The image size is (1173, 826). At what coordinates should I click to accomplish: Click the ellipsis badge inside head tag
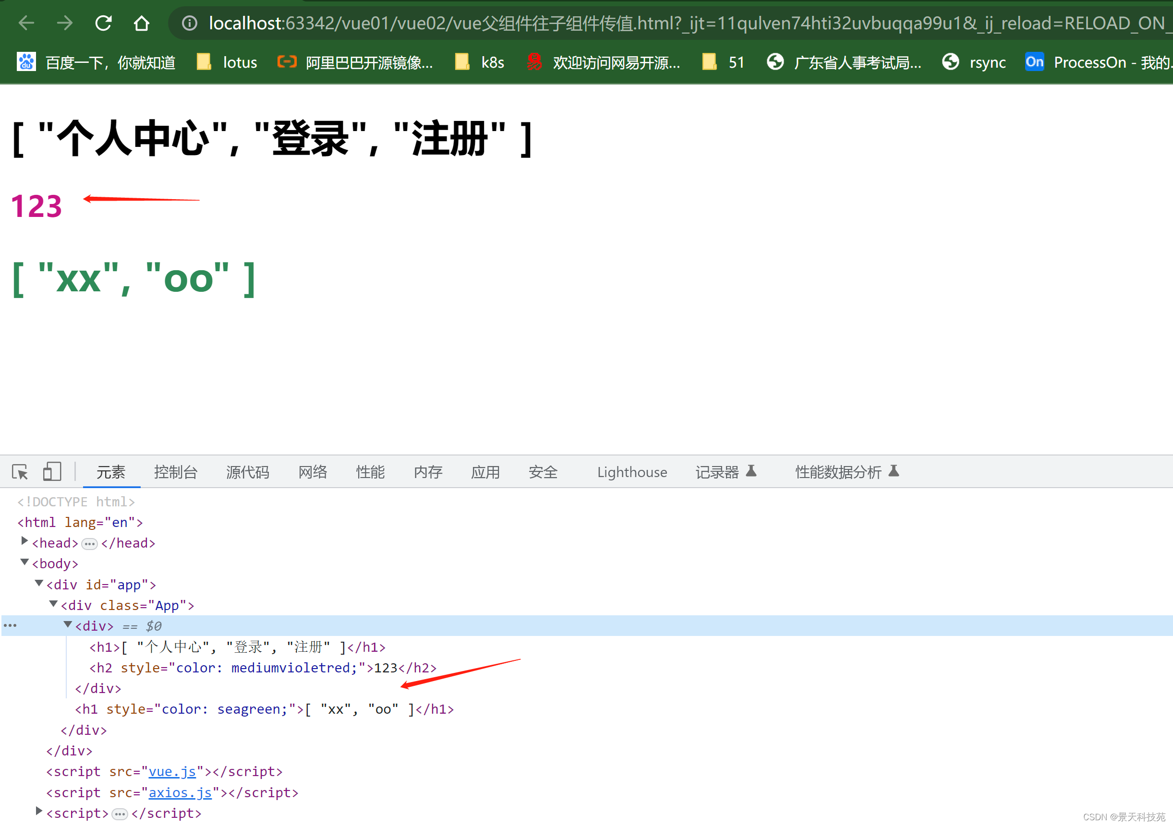point(89,544)
